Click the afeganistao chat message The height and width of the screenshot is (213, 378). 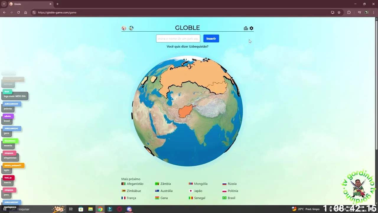[x=10, y=158]
